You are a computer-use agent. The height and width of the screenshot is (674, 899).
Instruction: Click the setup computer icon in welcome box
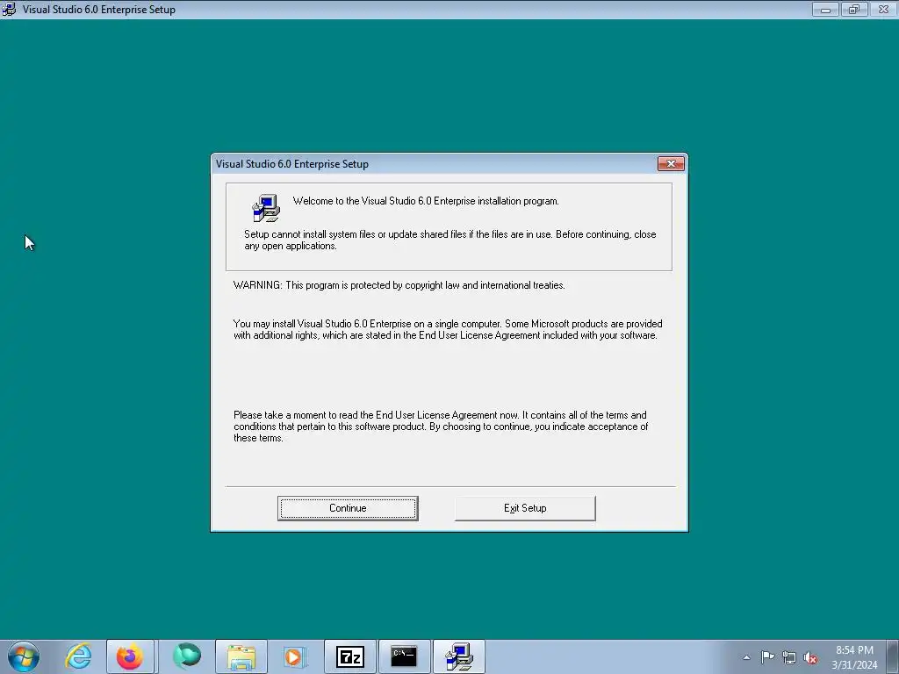pos(266,207)
